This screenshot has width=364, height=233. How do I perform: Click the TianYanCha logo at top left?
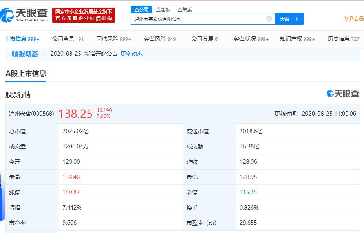(24, 15)
